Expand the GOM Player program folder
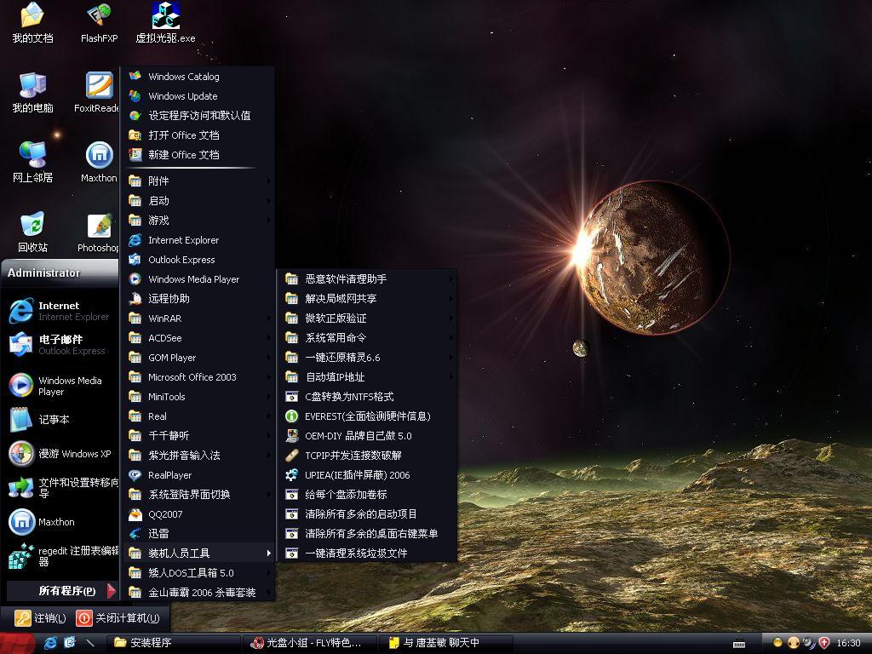The image size is (872, 654). (198, 357)
